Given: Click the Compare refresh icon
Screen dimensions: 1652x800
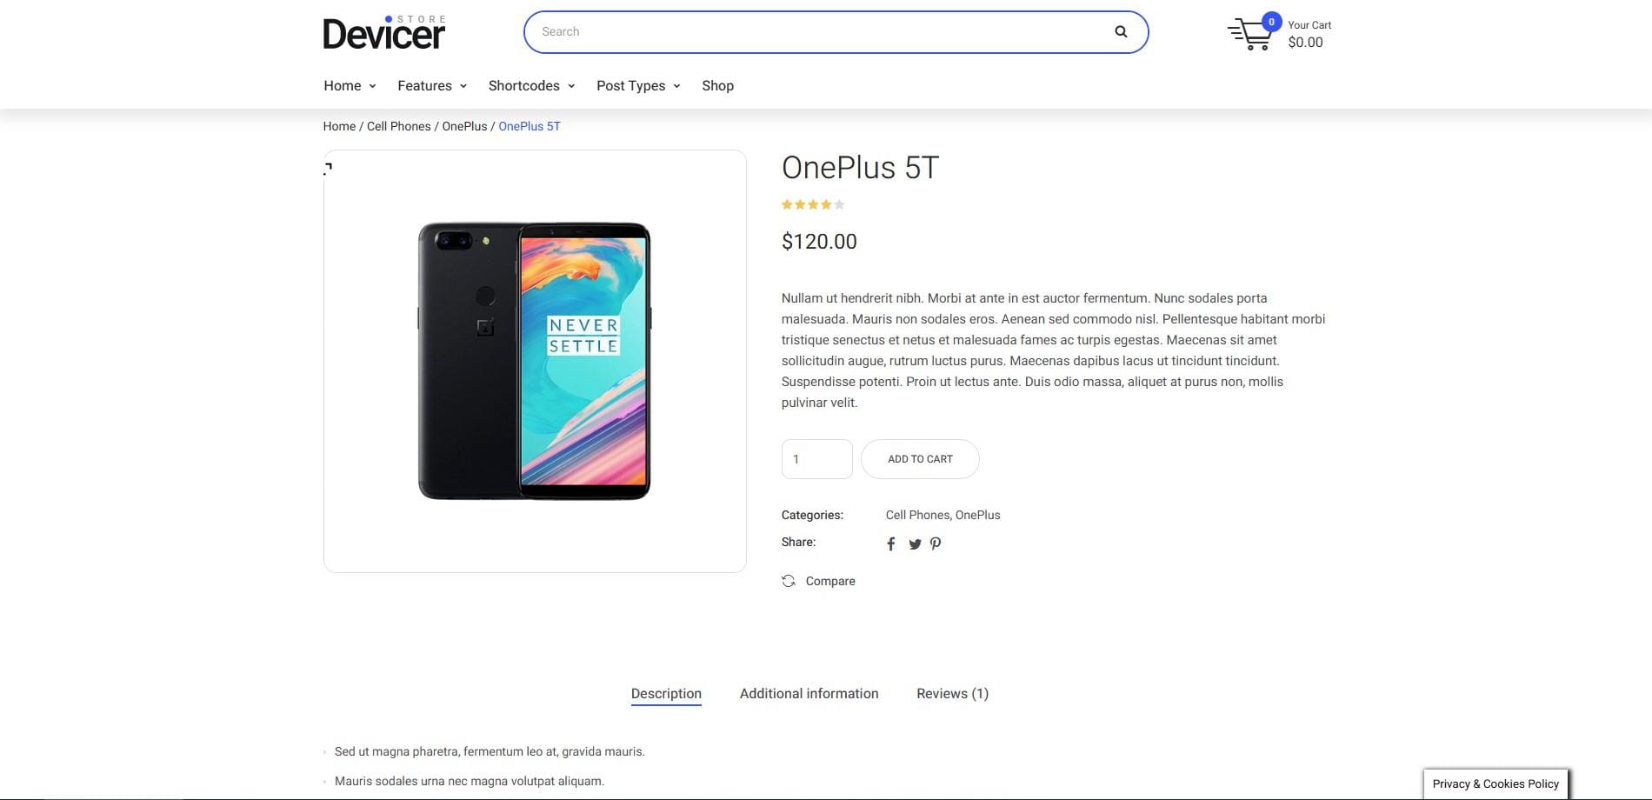Looking at the screenshot, I should point(789,581).
